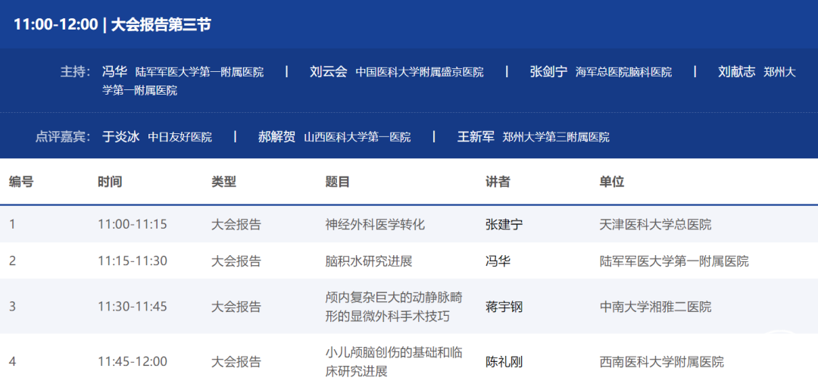This screenshot has height=387, width=818.
Task: Click host name 刘献志
Action: [736, 72]
